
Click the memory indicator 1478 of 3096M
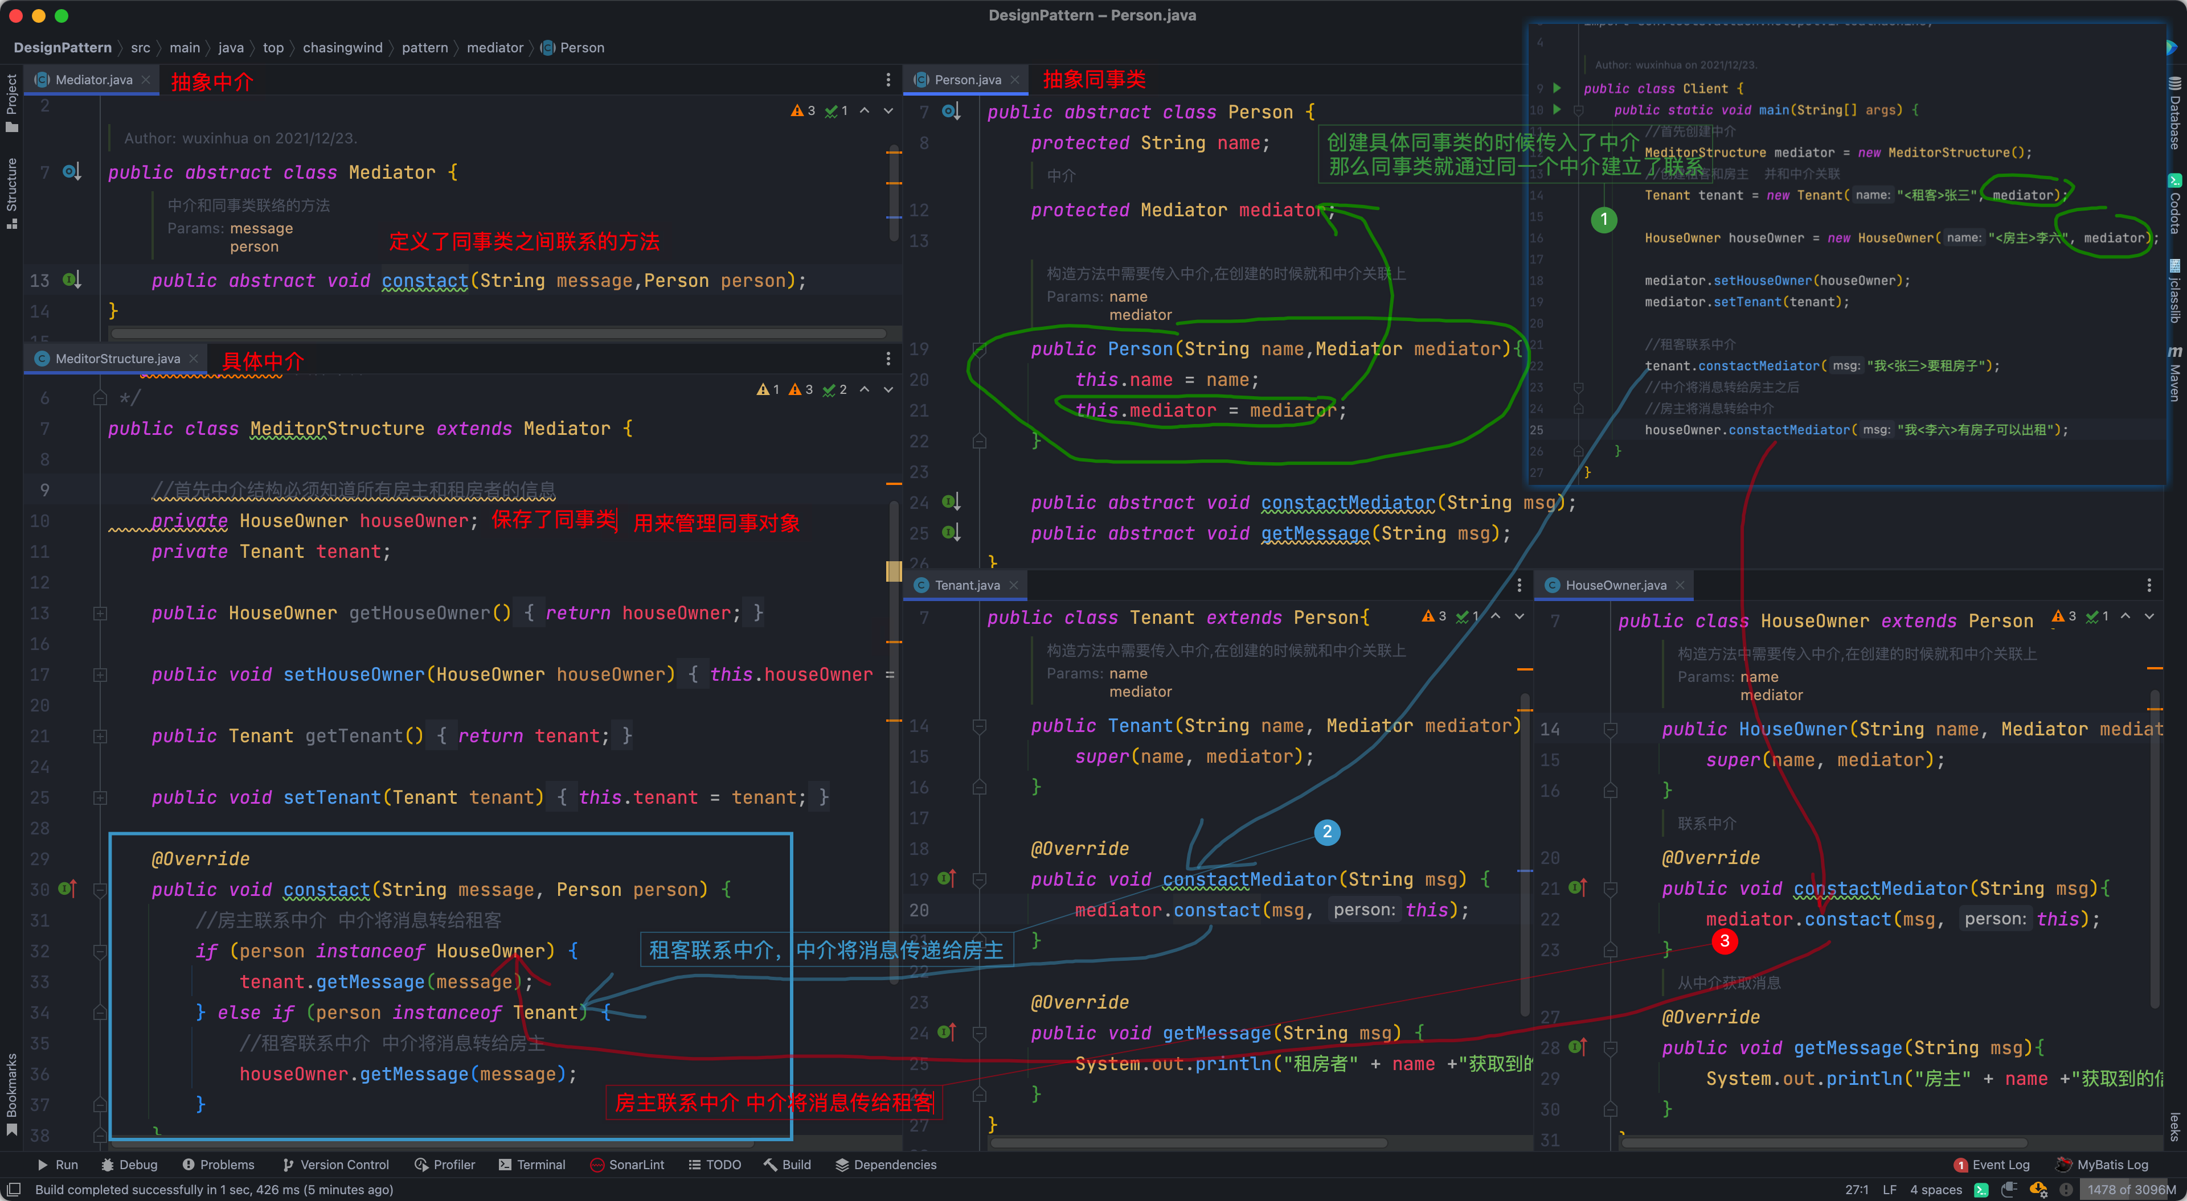(2131, 1189)
